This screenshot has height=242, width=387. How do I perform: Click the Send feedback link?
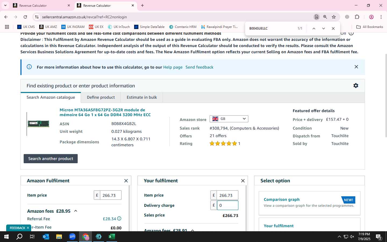[x=199, y=67]
